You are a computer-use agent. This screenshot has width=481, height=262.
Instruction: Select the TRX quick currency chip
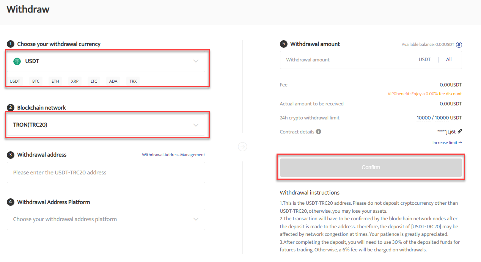(133, 81)
